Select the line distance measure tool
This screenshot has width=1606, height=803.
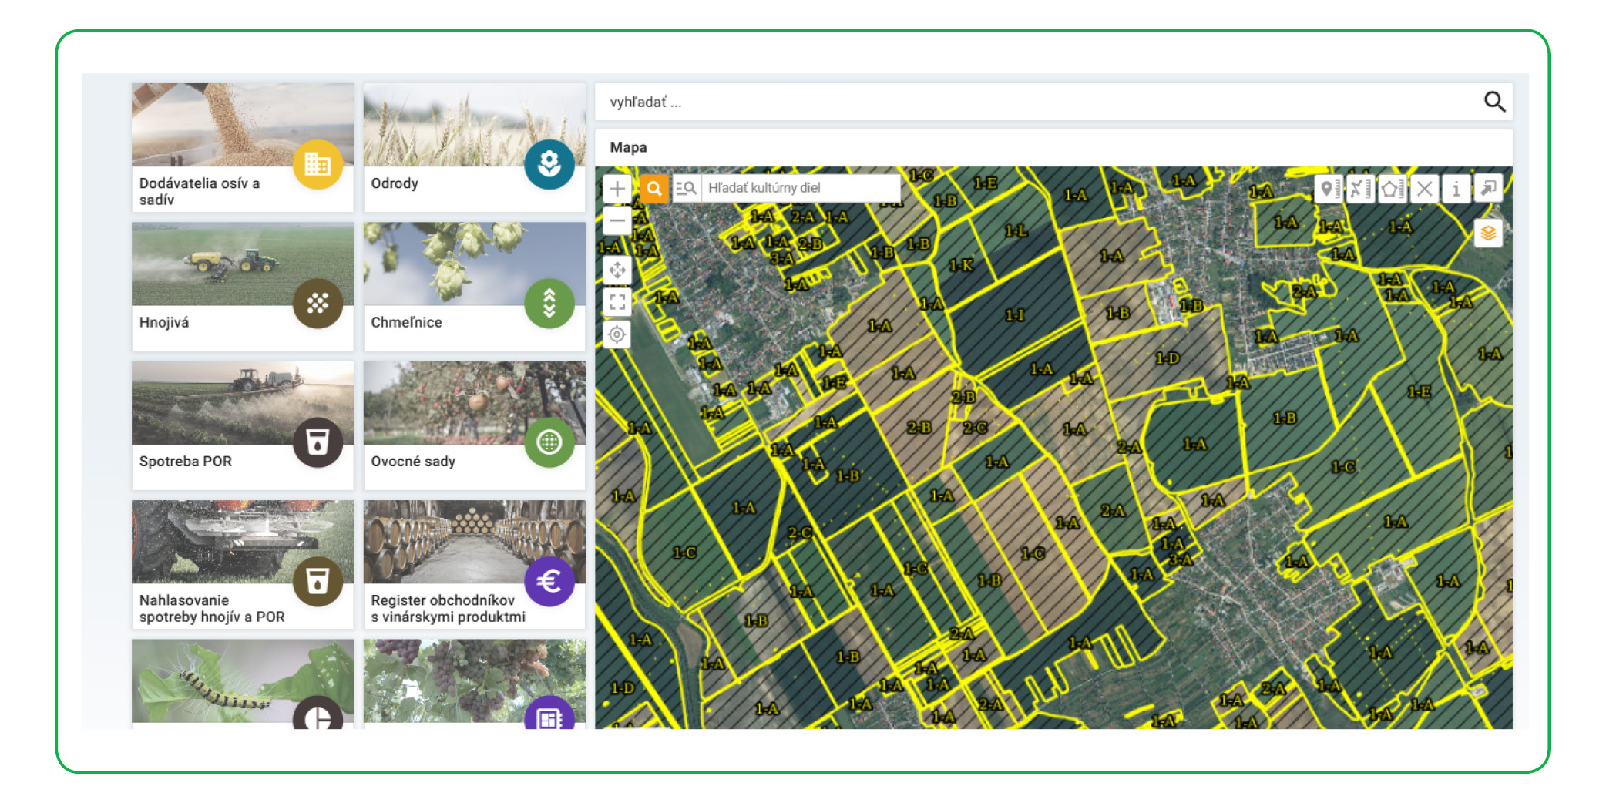pos(1359,189)
